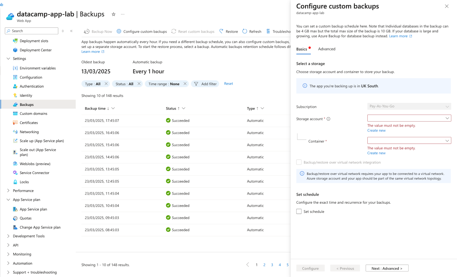The image size is (457, 277).
Task: Expand the API section
Action: pyautogui.click(x=8, y=245)
